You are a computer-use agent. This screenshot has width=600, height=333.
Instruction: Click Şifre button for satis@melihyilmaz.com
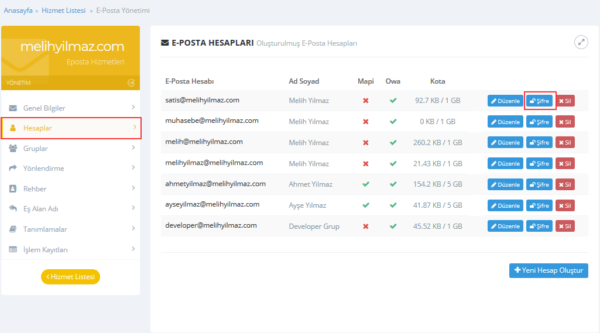coord(539,101)
